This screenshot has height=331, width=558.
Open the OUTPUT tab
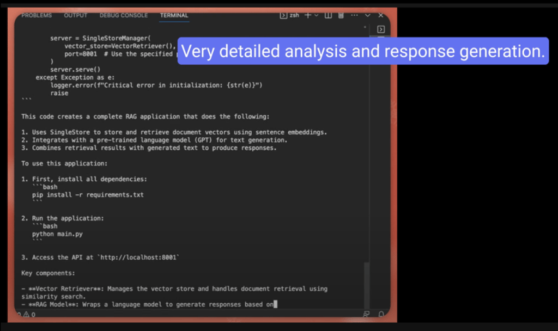coord(75,15)
